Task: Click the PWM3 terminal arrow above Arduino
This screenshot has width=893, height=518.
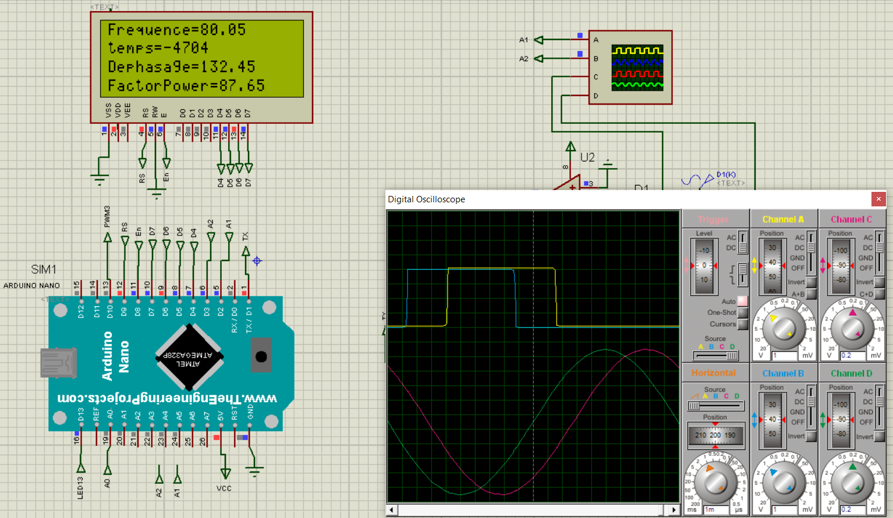Action: 108,237
